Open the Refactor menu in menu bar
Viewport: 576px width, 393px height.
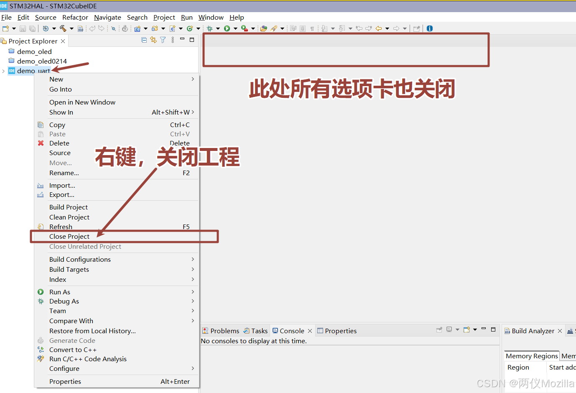click(x=75, y=17)
